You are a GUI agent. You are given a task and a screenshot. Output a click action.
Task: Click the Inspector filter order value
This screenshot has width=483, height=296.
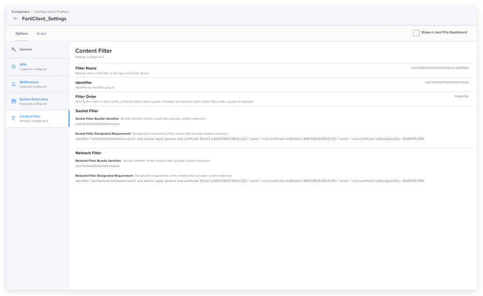(x=462, y=96)
